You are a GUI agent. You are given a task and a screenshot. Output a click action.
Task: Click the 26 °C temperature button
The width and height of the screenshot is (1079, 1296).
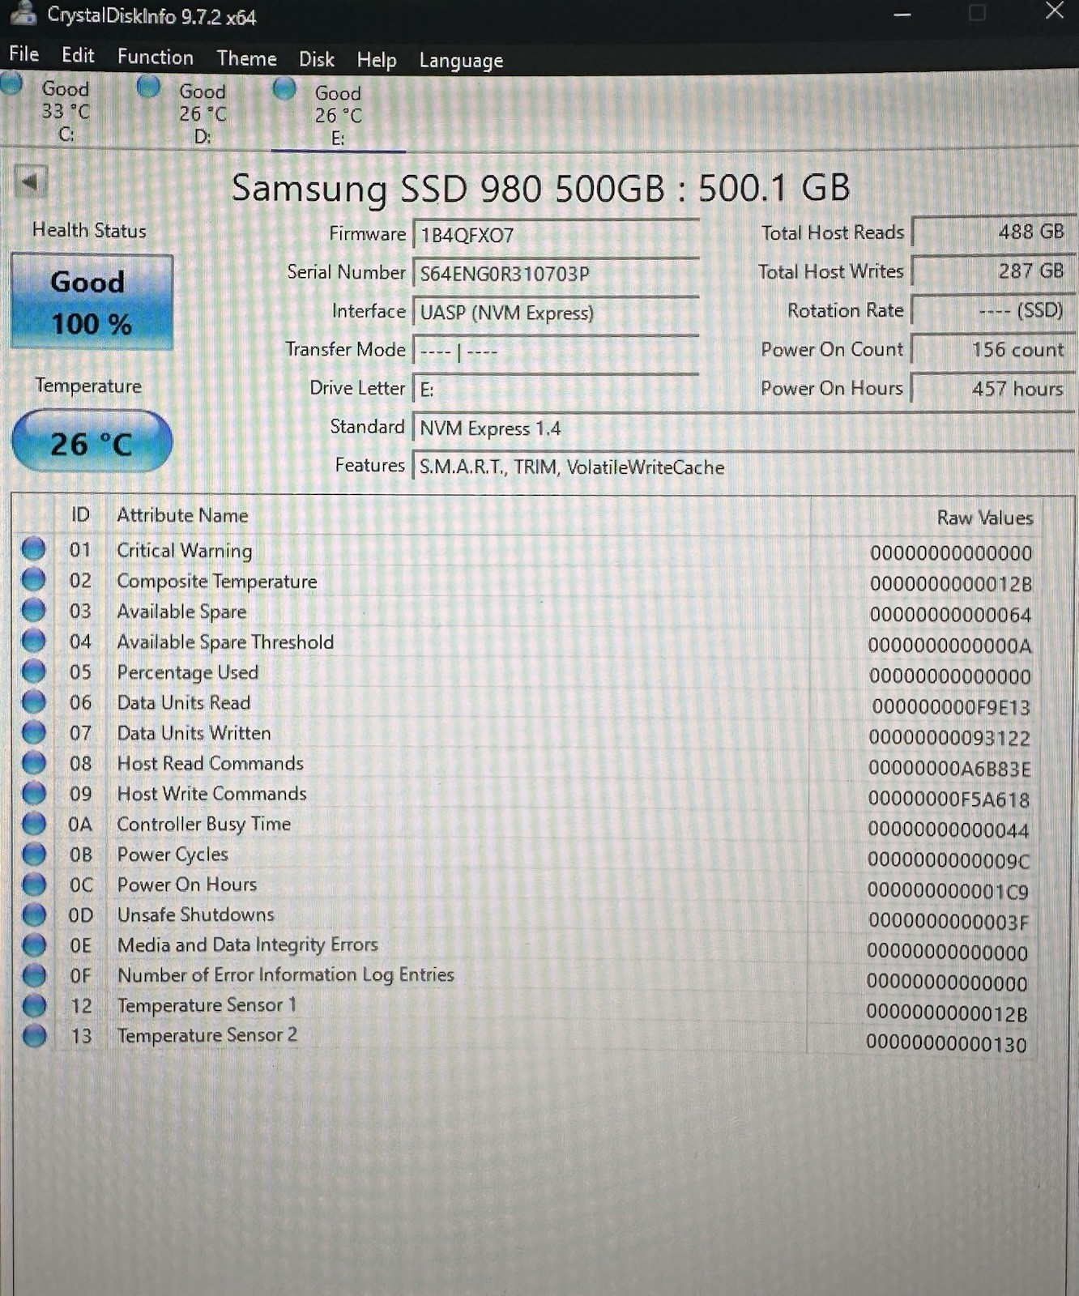click(92, 441)
